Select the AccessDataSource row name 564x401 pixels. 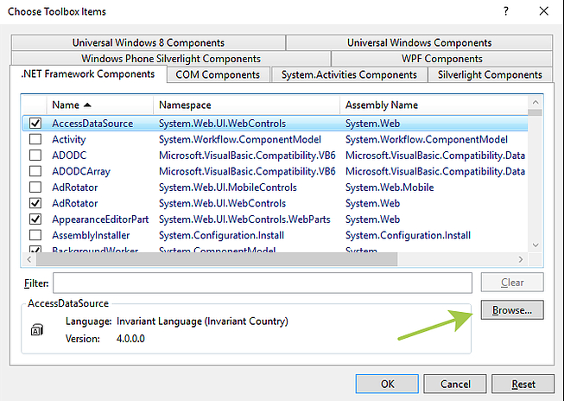click(x=92, y=124)
